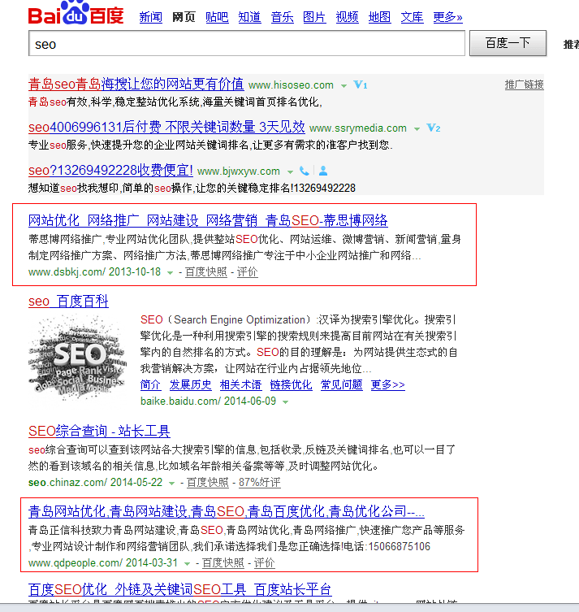This screenshot has height=612, width=579.
Task: Open the 常见问题 section link
Action: pos(342,385)
